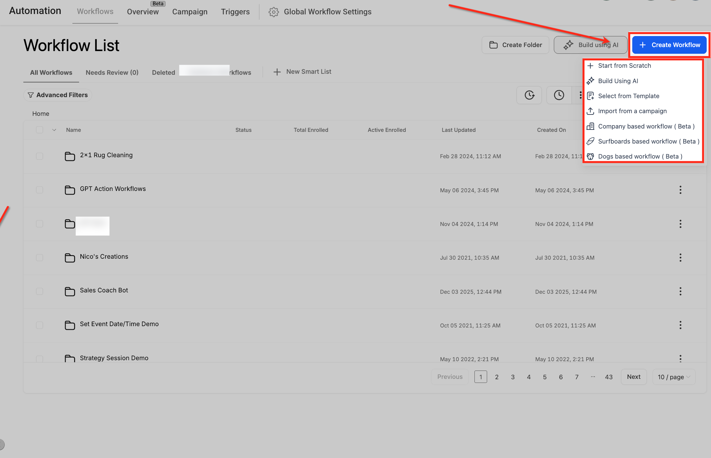Click the folder icon next to 2×1 Rug Cleaning
This screenshot has height=458, width=711.
pos(70,156)
